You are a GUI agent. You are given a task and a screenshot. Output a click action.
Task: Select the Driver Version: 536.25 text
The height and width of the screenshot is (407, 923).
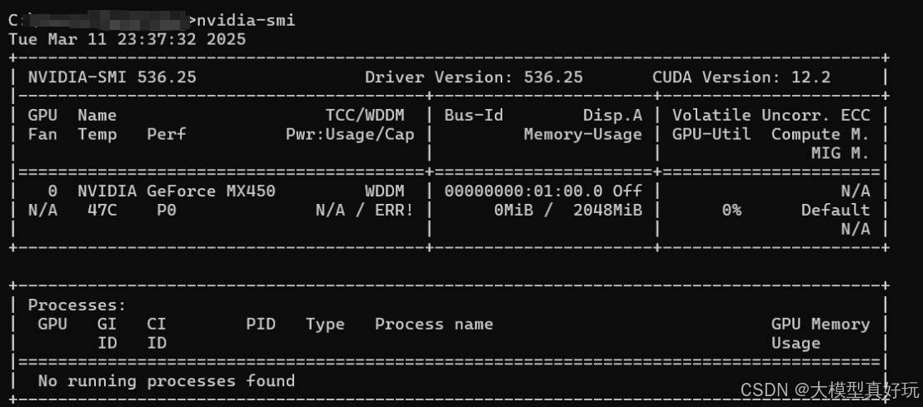click(474, 77)
